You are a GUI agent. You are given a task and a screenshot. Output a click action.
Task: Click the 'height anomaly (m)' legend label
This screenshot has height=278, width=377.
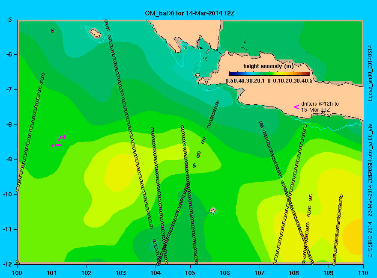click(x=268, y=66)
